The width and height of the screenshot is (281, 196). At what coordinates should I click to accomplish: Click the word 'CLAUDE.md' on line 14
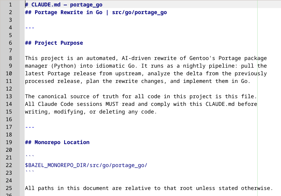point(220,104)
